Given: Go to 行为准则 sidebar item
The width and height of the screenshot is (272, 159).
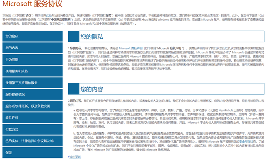Looking at the screenshot, I should click(32, 59).
